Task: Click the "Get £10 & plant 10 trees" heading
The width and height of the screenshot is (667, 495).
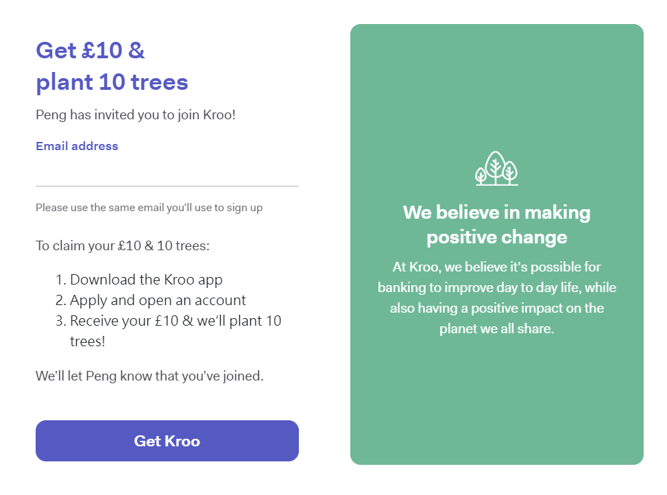Action: (112, 67)
